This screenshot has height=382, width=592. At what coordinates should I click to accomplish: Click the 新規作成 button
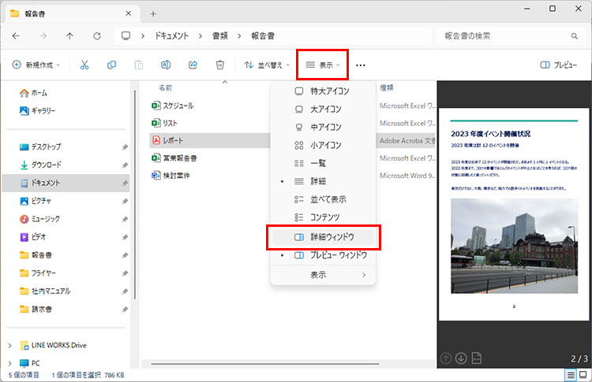point(38,65)
